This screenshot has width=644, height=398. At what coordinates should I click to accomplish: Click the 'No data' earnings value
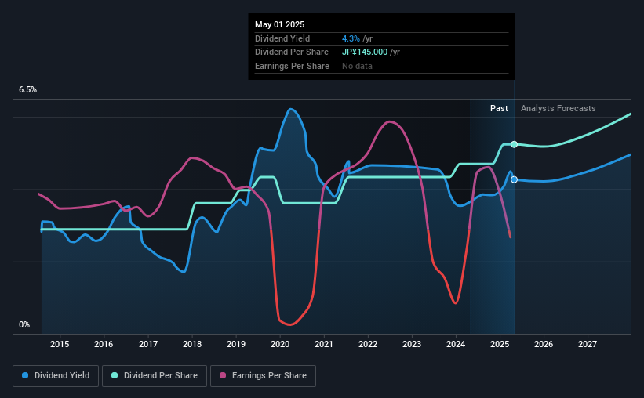click(357, 66)
